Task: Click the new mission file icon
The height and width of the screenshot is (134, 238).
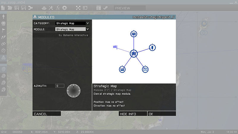Action: [x=3, y=8]
